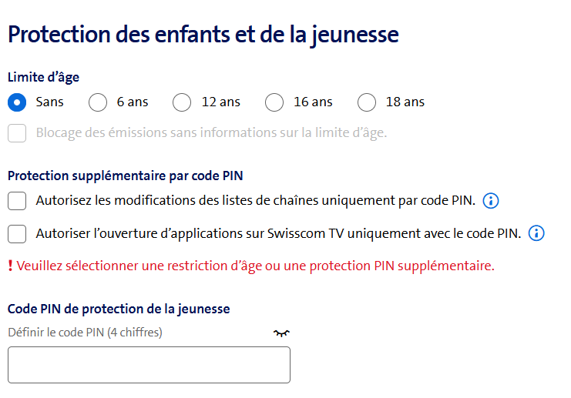Image resolution: width=571 pixels, height=398 pixels.
Task: Select the "12 ans" radio button
Action: (x=182, y=102)
